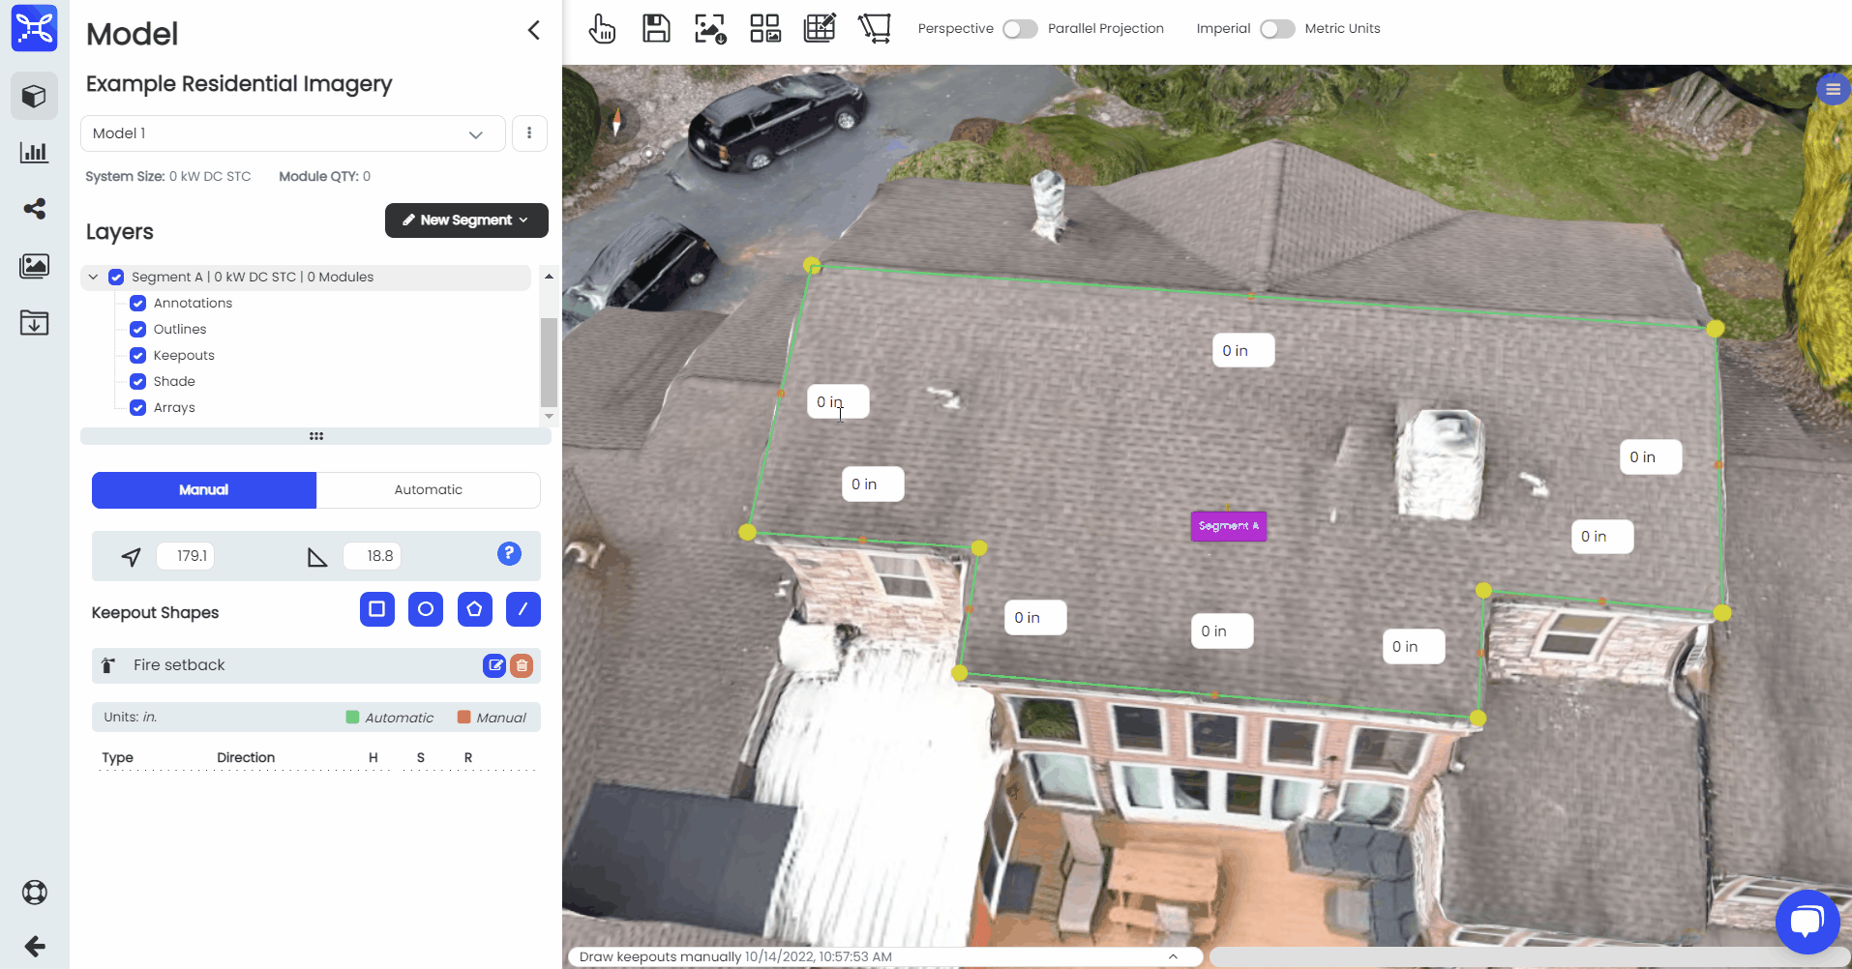The height and width of the screenshot is (969, 1852).
Task: Click the Annotations layer label
Action: [x=193, y=304]
